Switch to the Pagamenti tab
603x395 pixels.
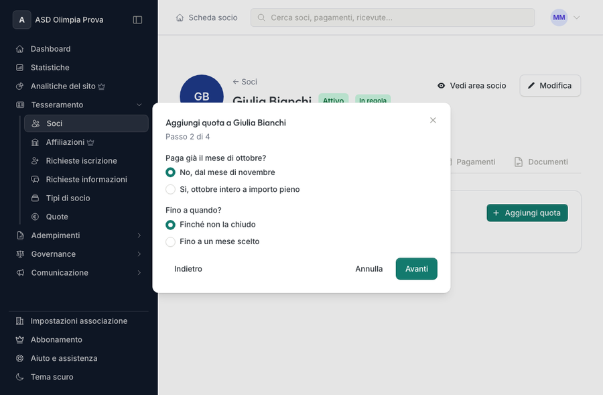point(475,162)
